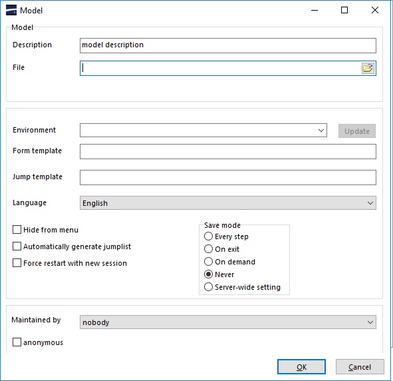The width and height of the screenshot is (393, 381).
Task: Click the Save mode group title
Action: coord(222,225)
